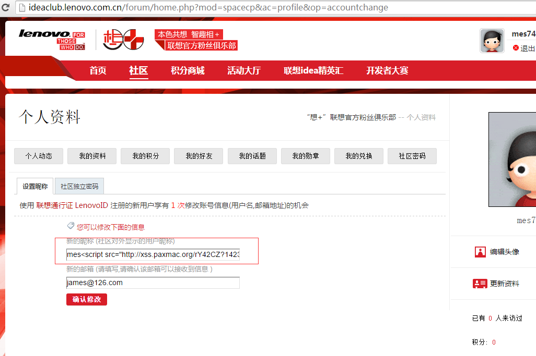Click the 新的邮箱 field label
The image size is (536, 356).
(x=139, y=269)
